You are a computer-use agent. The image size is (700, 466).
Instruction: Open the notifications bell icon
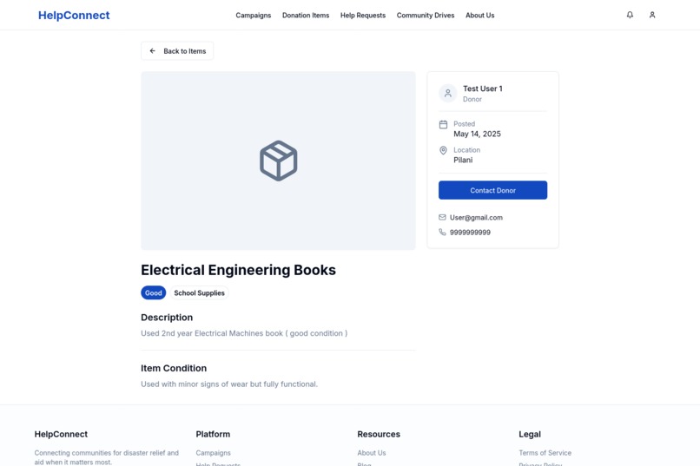[x=630, y=15]
